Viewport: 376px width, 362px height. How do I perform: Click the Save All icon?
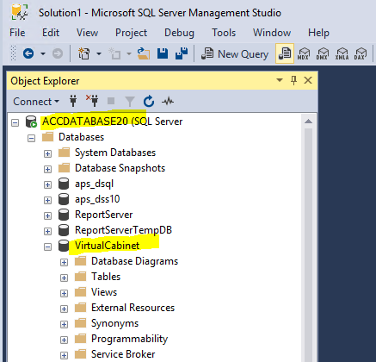(x=182, y=53)
